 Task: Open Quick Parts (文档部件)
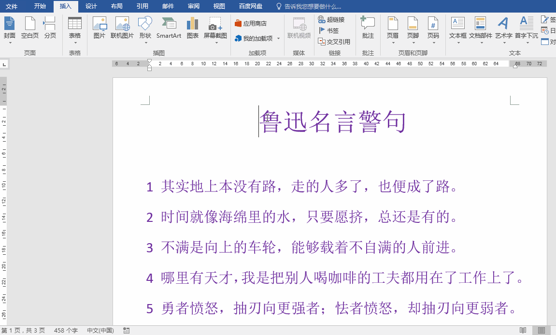(x=481, y=29)
